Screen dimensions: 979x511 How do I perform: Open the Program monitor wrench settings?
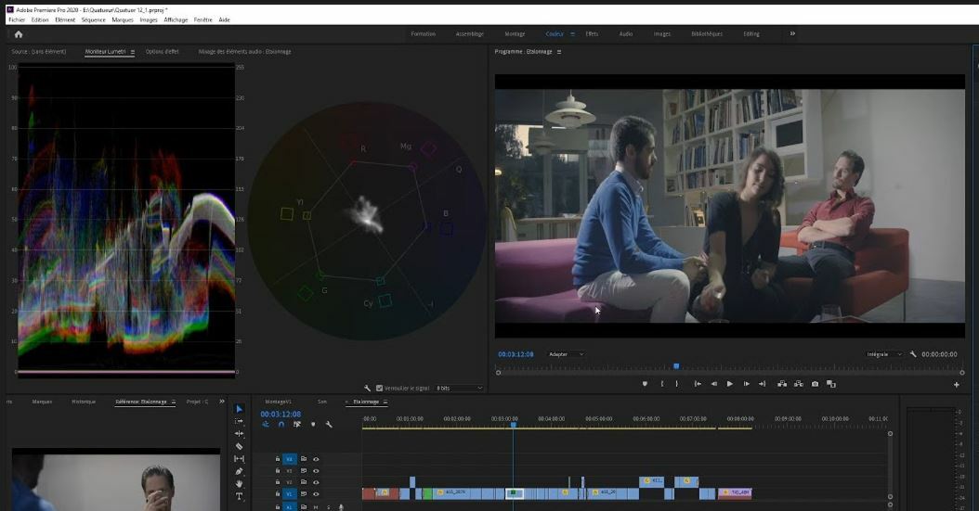pos(913,354)
